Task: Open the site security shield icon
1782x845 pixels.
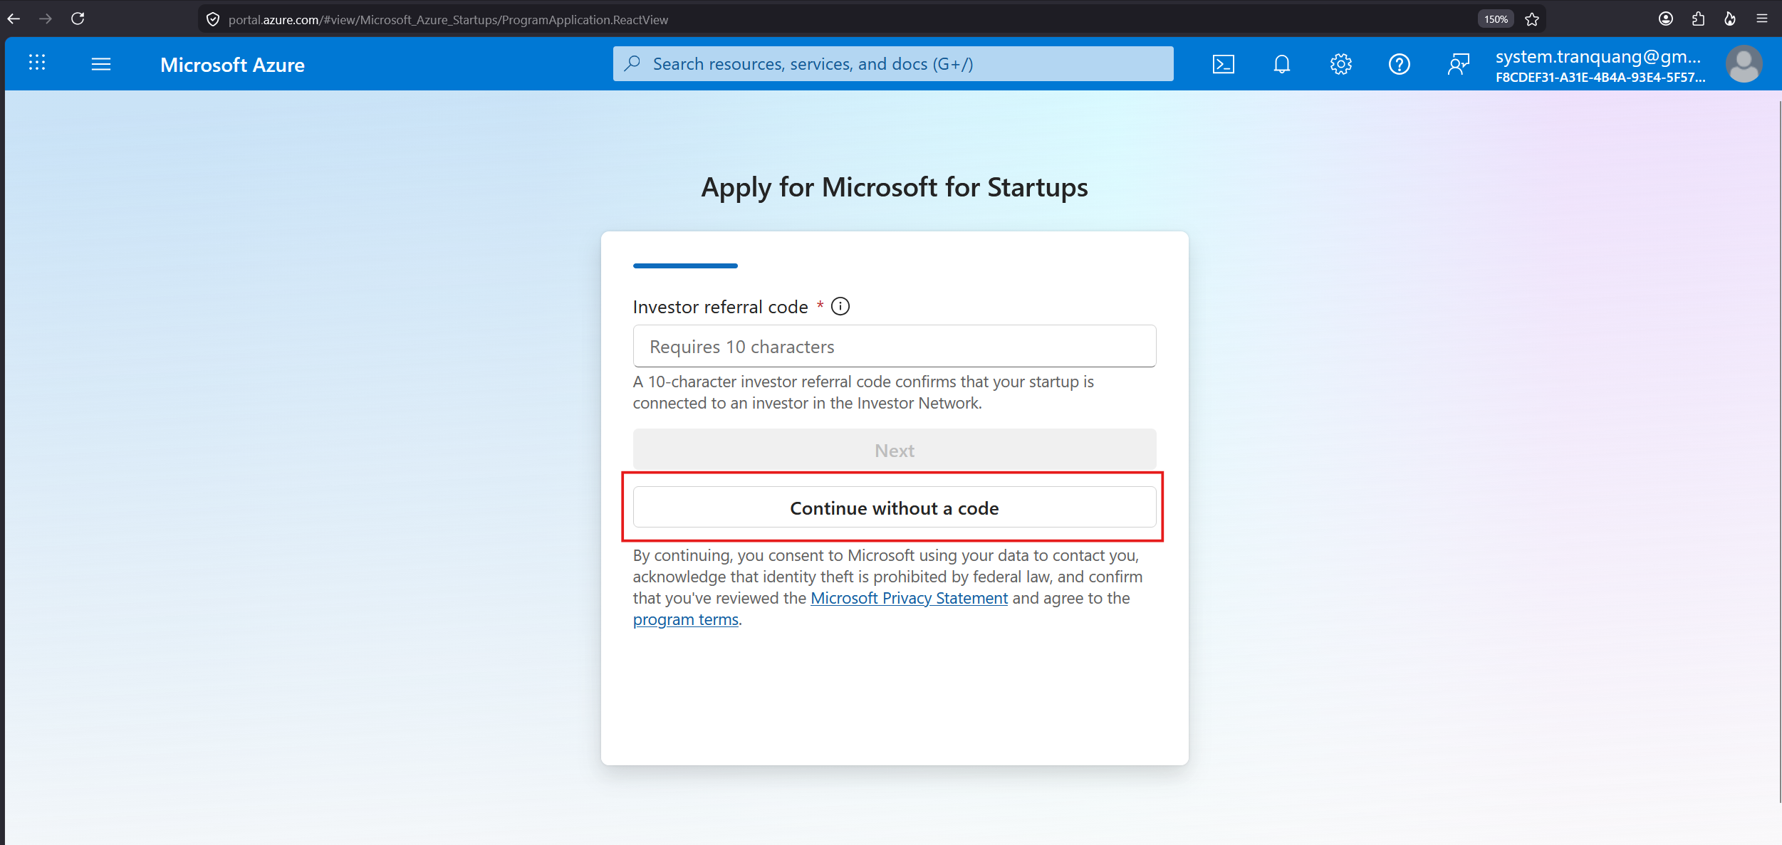Action: click(213, 19)
